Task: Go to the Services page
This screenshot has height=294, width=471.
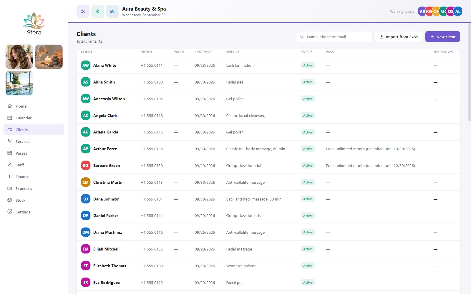Action: coord(34,141)
